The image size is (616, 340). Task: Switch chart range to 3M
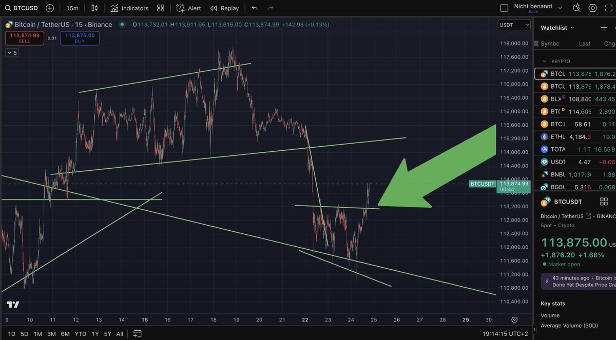[51, 334]
